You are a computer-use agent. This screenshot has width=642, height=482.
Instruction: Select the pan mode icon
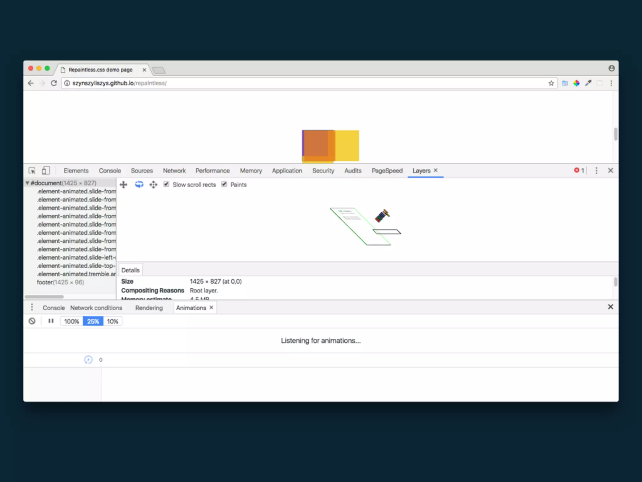tap(124, 185)
